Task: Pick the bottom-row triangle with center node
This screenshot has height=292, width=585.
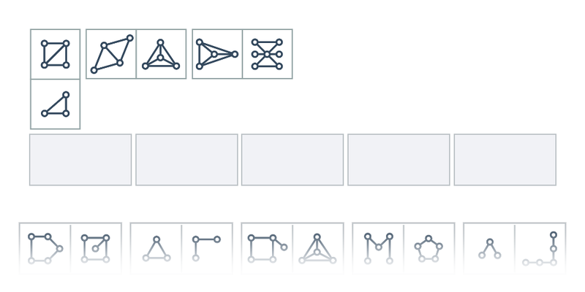Action: (x=318, y=248)
